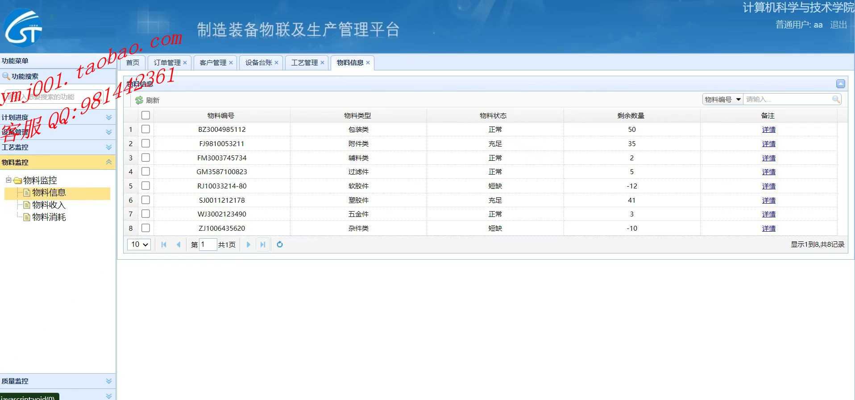Check the row for GM3587100823
Image resolution: width=855 pixels, height=400 pixels.
[145, 171]
